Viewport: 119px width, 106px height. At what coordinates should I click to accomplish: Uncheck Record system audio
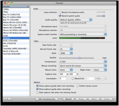(60, 16)
